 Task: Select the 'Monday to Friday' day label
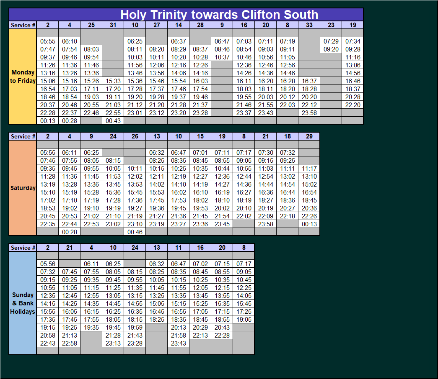click(23, 77)
